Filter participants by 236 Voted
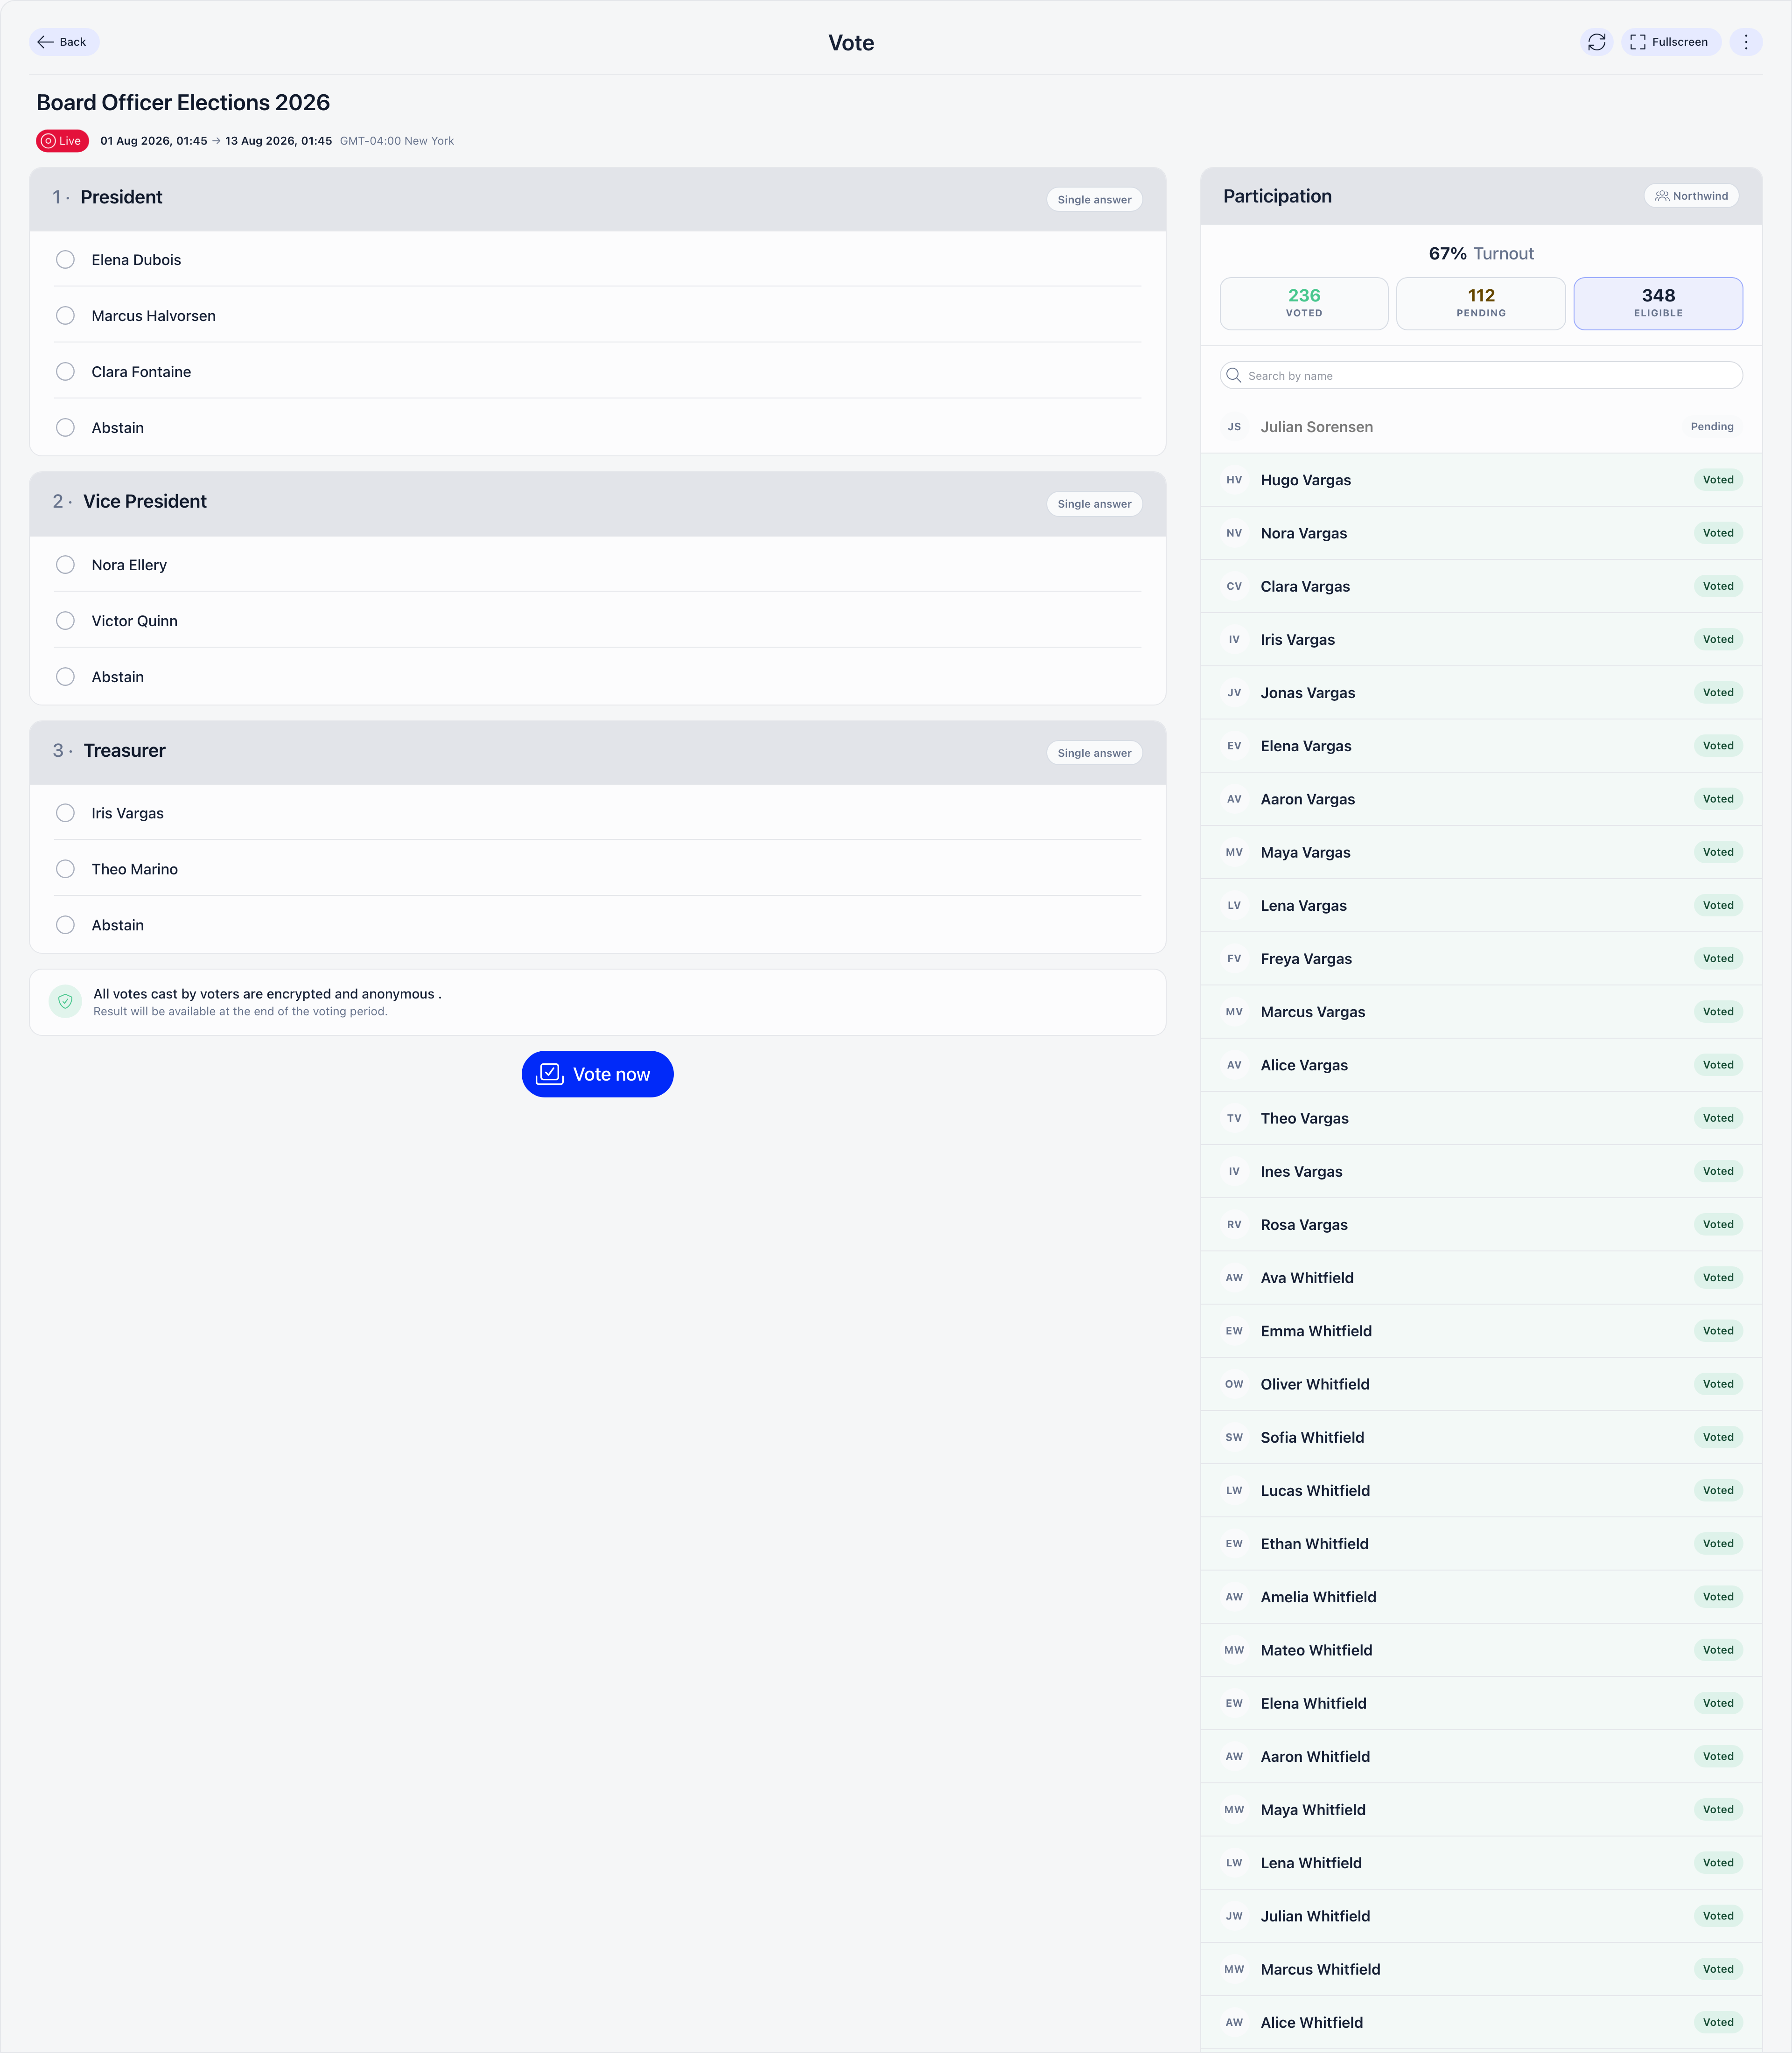Image resolution: width=1792 pixels, height=2053 pixels. 1304,304
